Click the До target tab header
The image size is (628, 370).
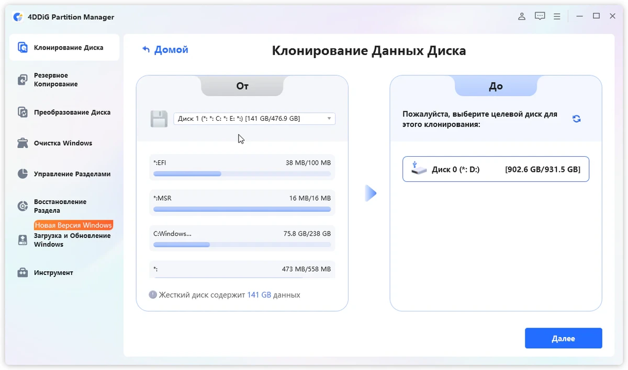click(x=496, y=86)
